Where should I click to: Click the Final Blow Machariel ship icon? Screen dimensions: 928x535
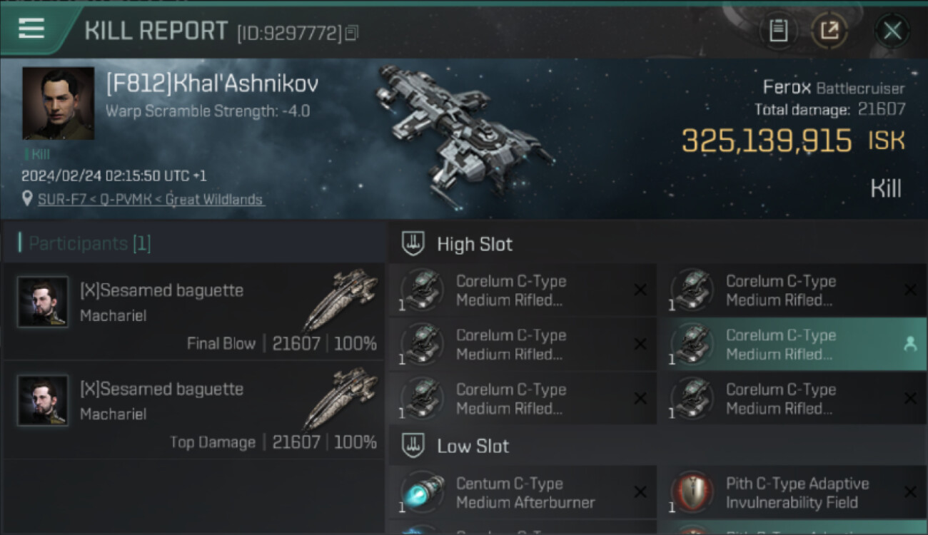click(341, 300)
